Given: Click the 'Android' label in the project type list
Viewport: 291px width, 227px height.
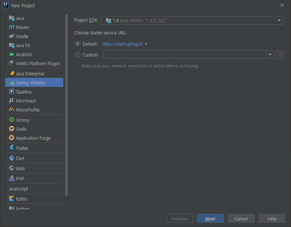Looking at the screenshot, I should point(24,54).
